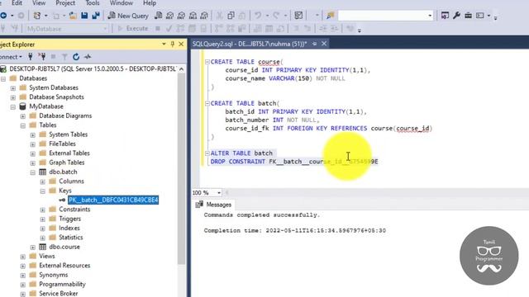Open the Connect dropdown in Object Explorer
Image resolution: width=529 pixels, height=297 pixels.
11,57
